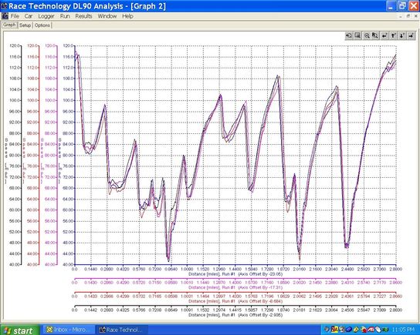
Task: Restore the inner Graph 2 child window
Action: tap(408, 16)
